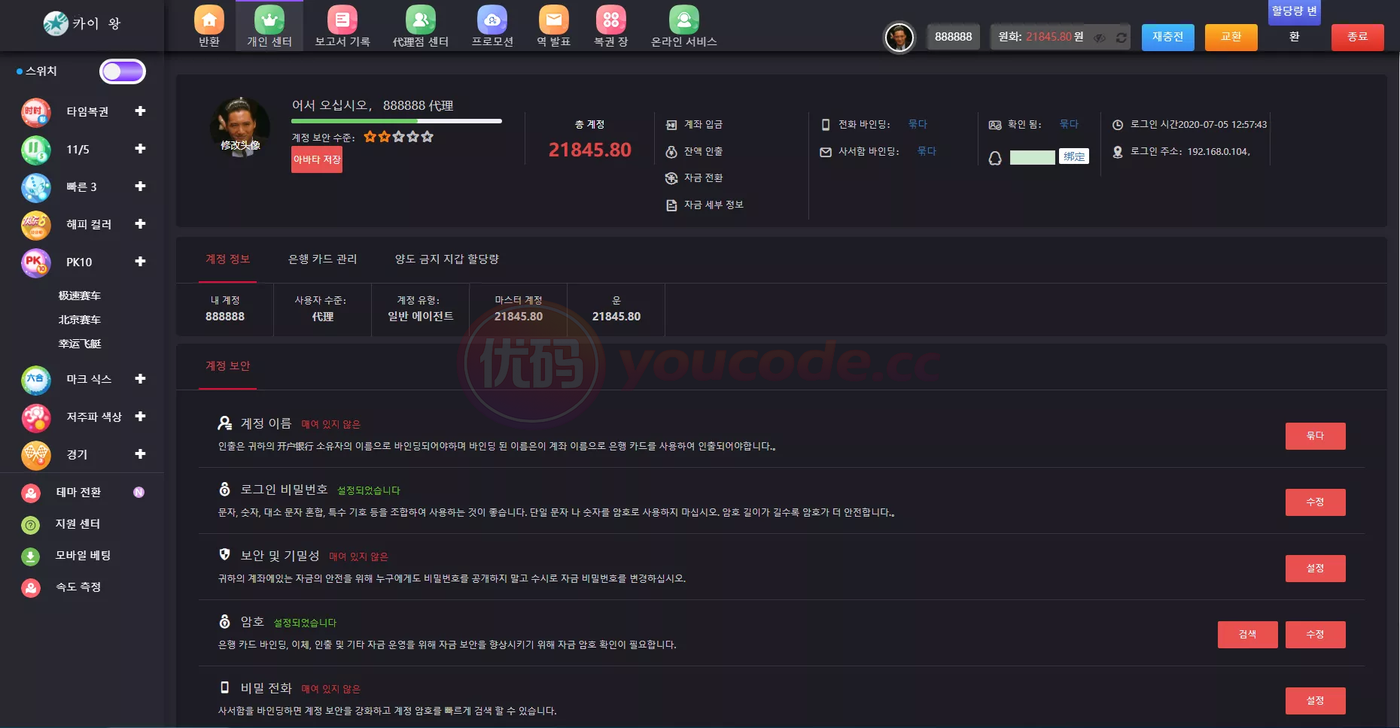1400x728 pixels.
Task: Expand the 마크 식스 category
Action: pyautogui.click(x=140, y=379)
